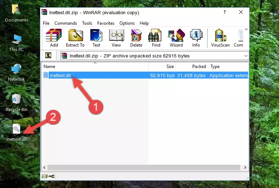This screenshot has height=188, width=279.
Task: Select the inettest.dll desktop file
Action: tap(17, 132)
